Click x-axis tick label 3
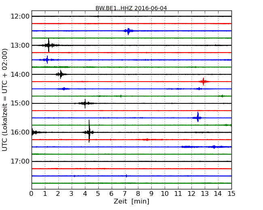 click(72, 194)
